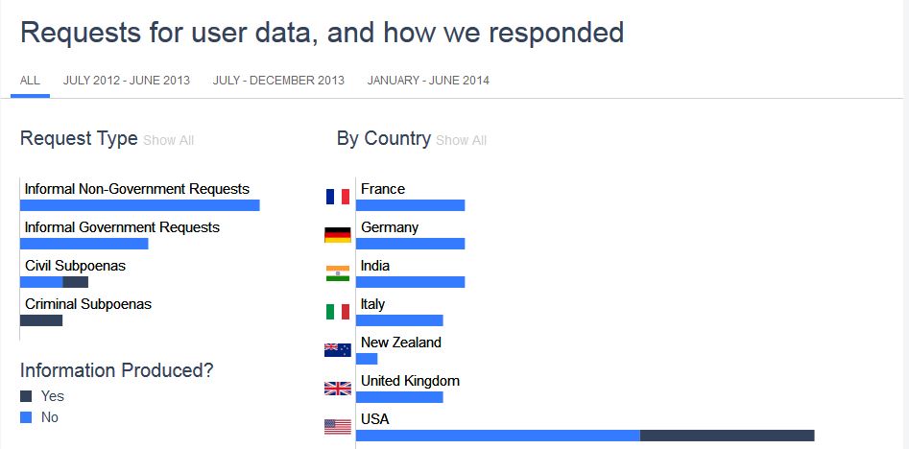Click the France flag icon
909x449 pixels.
337,197
